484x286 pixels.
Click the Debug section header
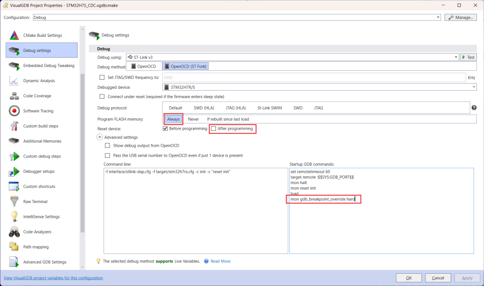click(x=283, y=49)
